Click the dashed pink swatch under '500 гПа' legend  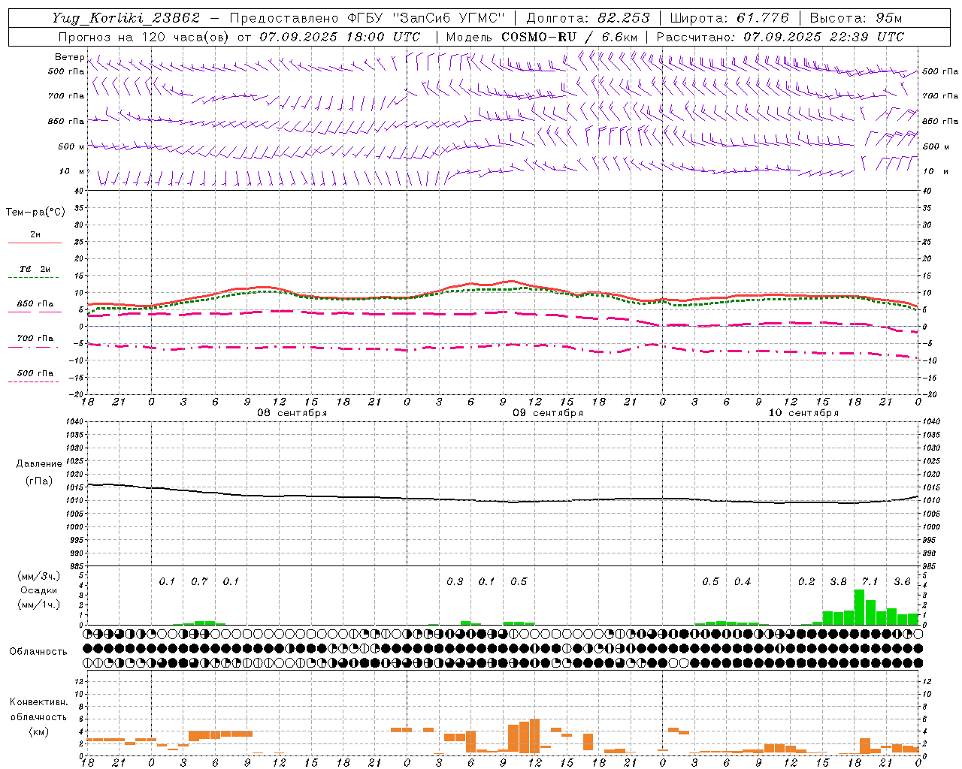[x=35, y=382]
